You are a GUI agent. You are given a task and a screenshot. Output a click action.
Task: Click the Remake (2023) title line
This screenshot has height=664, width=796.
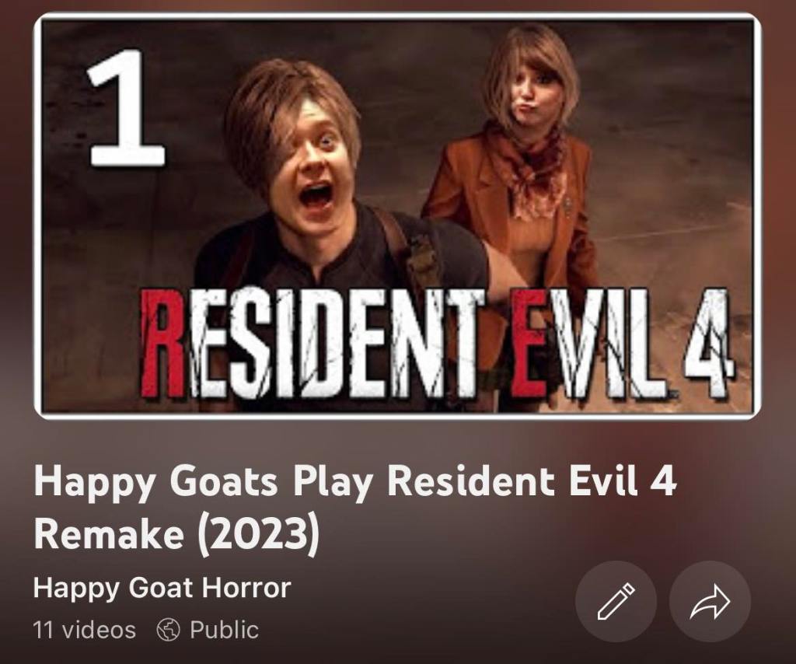click(x=177, y=536)
